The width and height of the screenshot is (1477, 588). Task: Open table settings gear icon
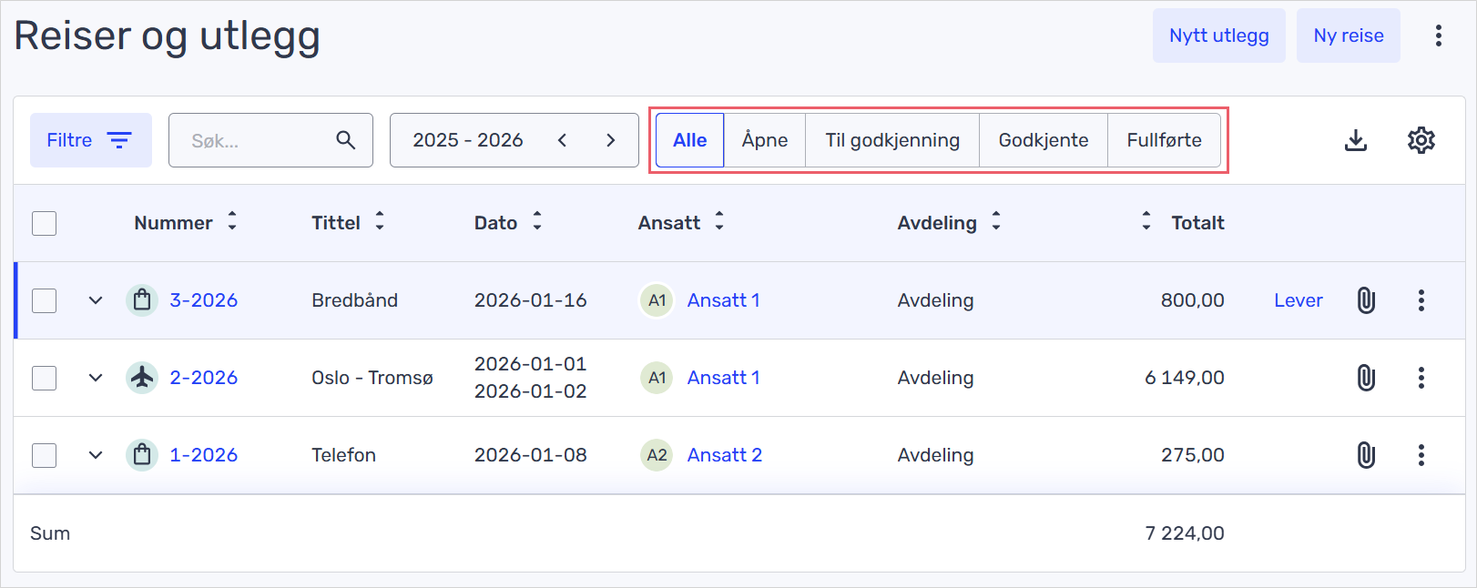click(1421, 140)
